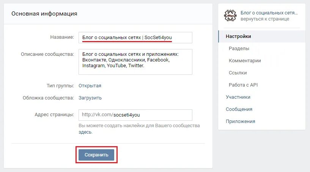
Task: Click the Сохранить button
Action: click(96, 155)
